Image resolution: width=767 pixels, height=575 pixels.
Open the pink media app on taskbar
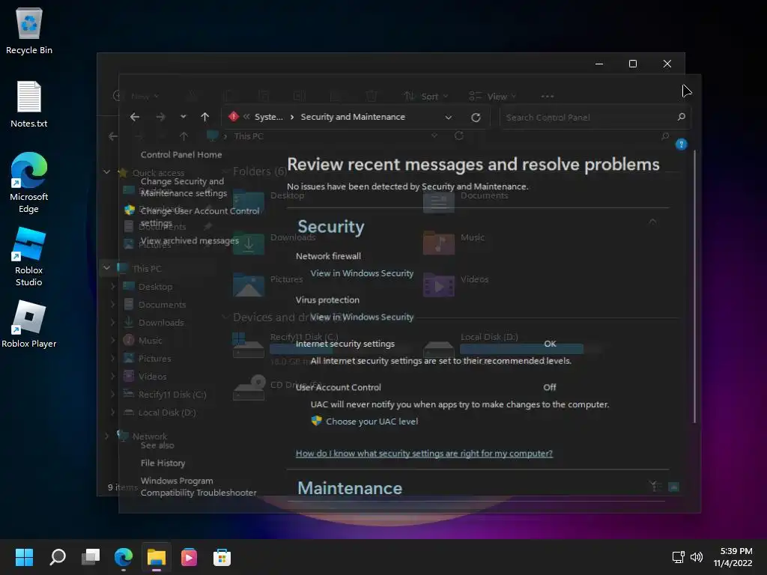click(190, 557)
